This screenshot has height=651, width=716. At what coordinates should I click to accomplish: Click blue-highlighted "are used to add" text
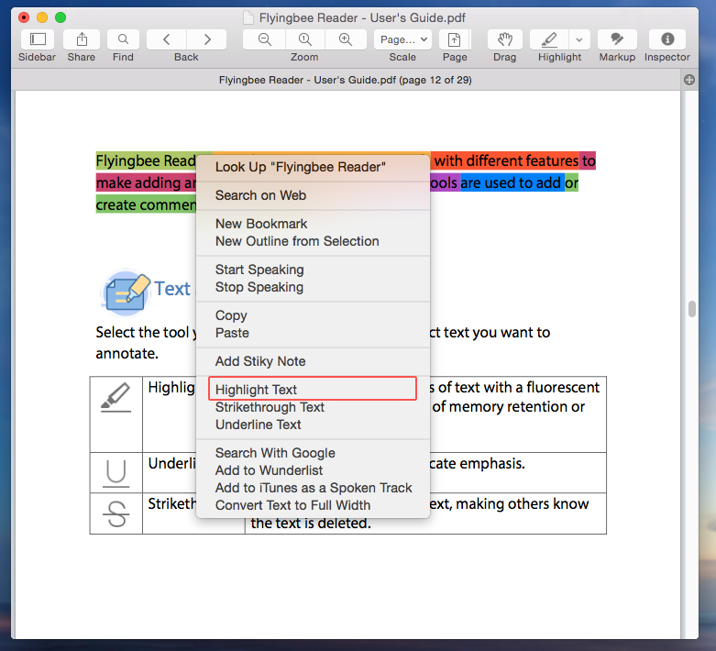(x=512, y=182)
